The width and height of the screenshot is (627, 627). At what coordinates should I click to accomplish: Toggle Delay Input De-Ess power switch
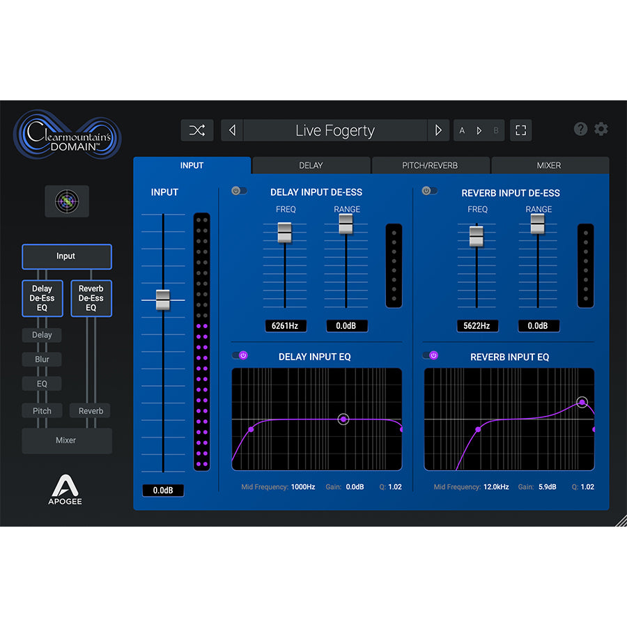pos(239,191)
